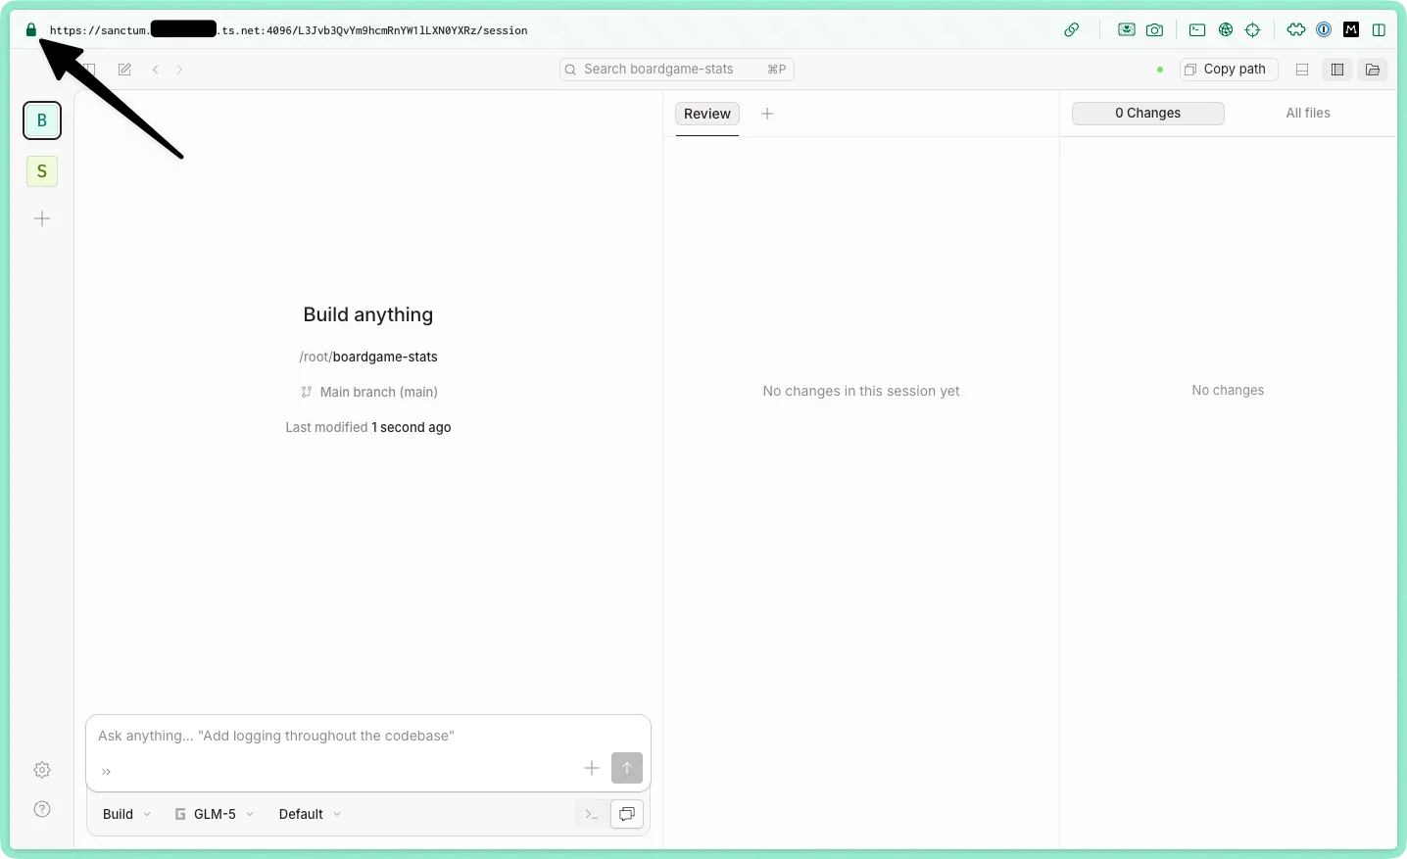This screenshot has height=859, width=1407.
Task: Open the 1Password extension icon
Action: click(1324, 30)
